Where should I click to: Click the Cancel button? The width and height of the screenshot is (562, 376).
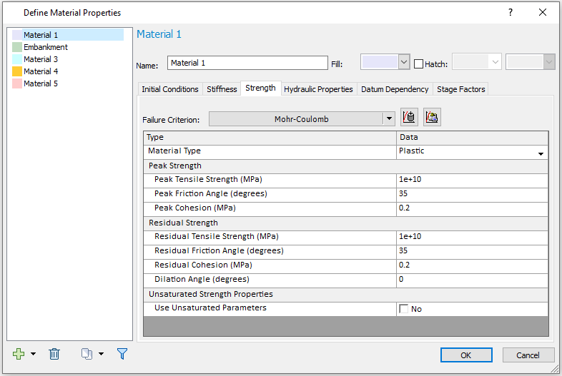click(528, 355)
